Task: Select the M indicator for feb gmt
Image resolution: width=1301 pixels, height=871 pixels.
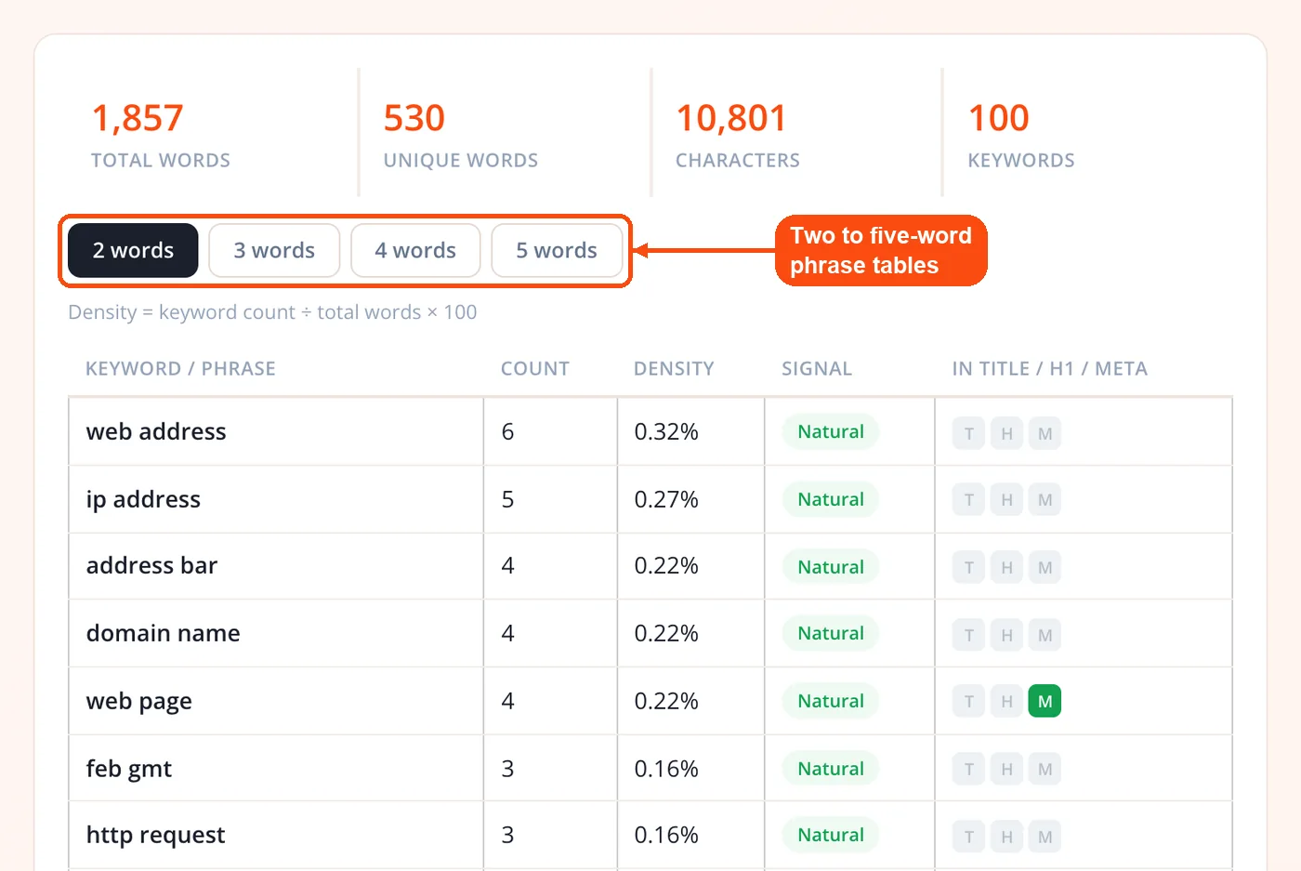Action: pyautogui.click(x=1045, y=769)
